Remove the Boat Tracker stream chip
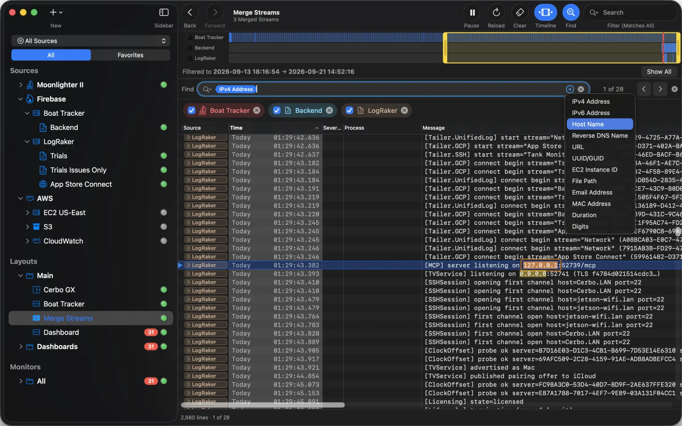Viewport: 682px width, 426px height. point(257,110)
